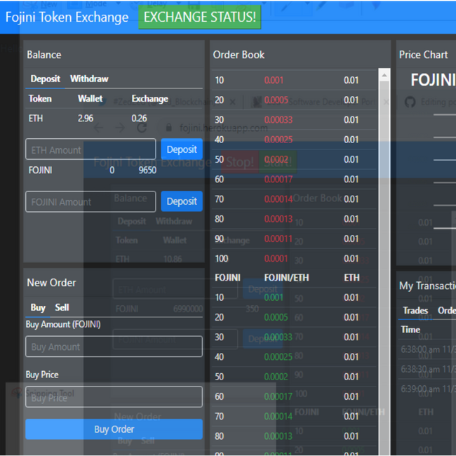The image size is (456, 456).
Task: Select green buy order priced 0.001
Action: pyautogui.click(x=274, y=297)
